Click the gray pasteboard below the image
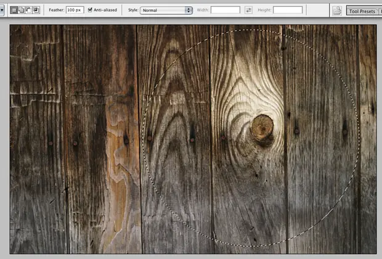Image resolution: width=382 pixels, height=259 pixels. click(191, 256)
